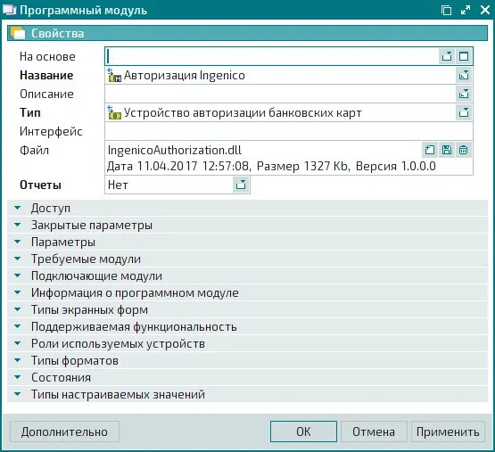Viewport: 495px width, 452px height.
Task: Click the file date and version line
Action: (271, 166)
